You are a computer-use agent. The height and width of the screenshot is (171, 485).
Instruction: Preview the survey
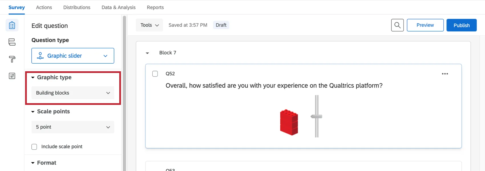pos(425,25)
